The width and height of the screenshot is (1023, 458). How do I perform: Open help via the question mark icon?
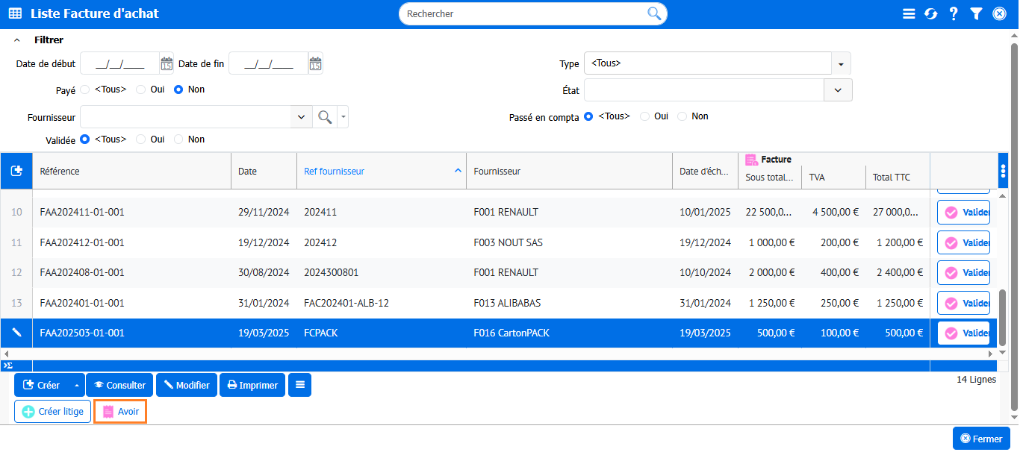954,14
